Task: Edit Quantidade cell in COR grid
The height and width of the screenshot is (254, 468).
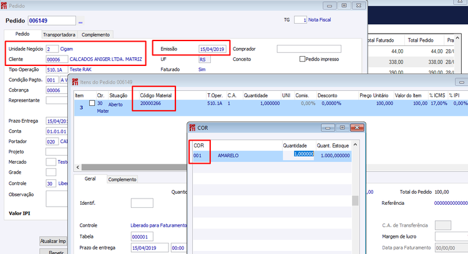Action: (298, 155)
